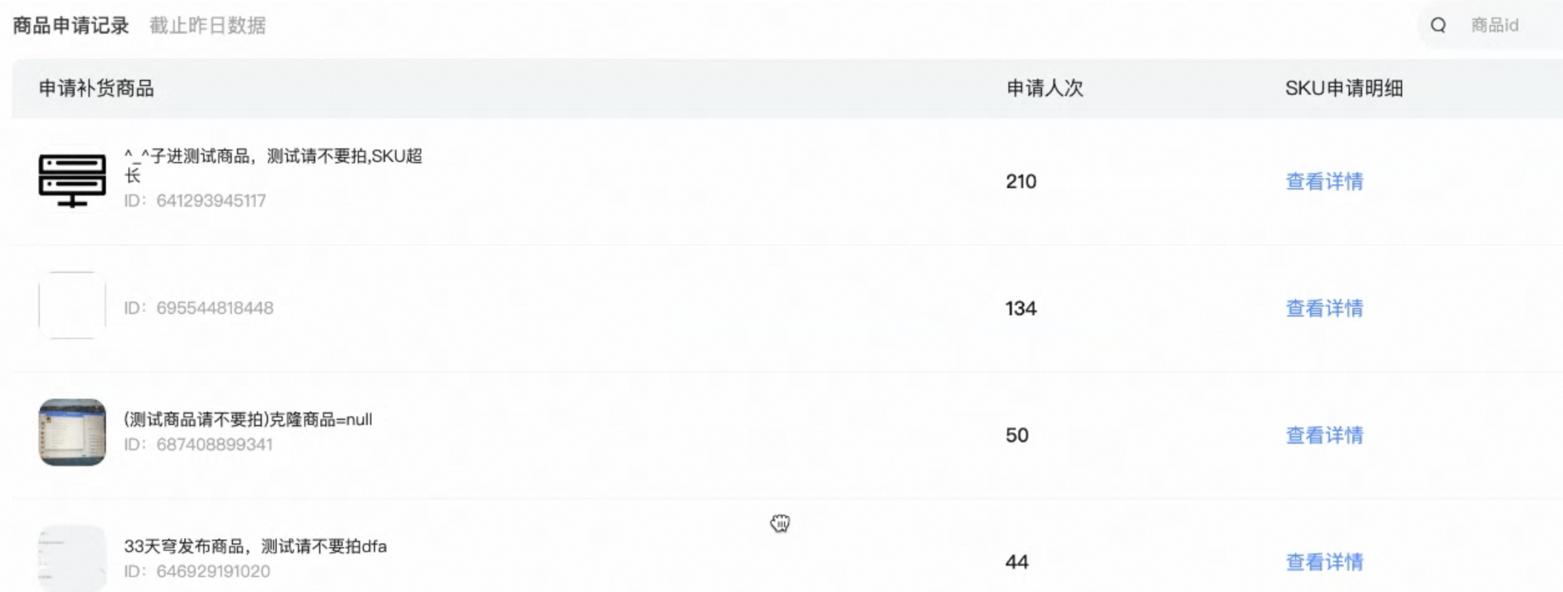Screen dimensions: 1563x592
Task: Click the 申请人次 column header
Action: [1045, 88]
